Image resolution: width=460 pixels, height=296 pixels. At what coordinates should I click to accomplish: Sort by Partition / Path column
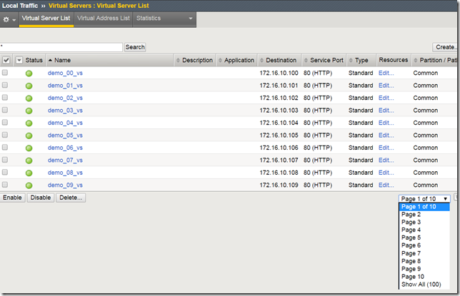tap(436, 60)
